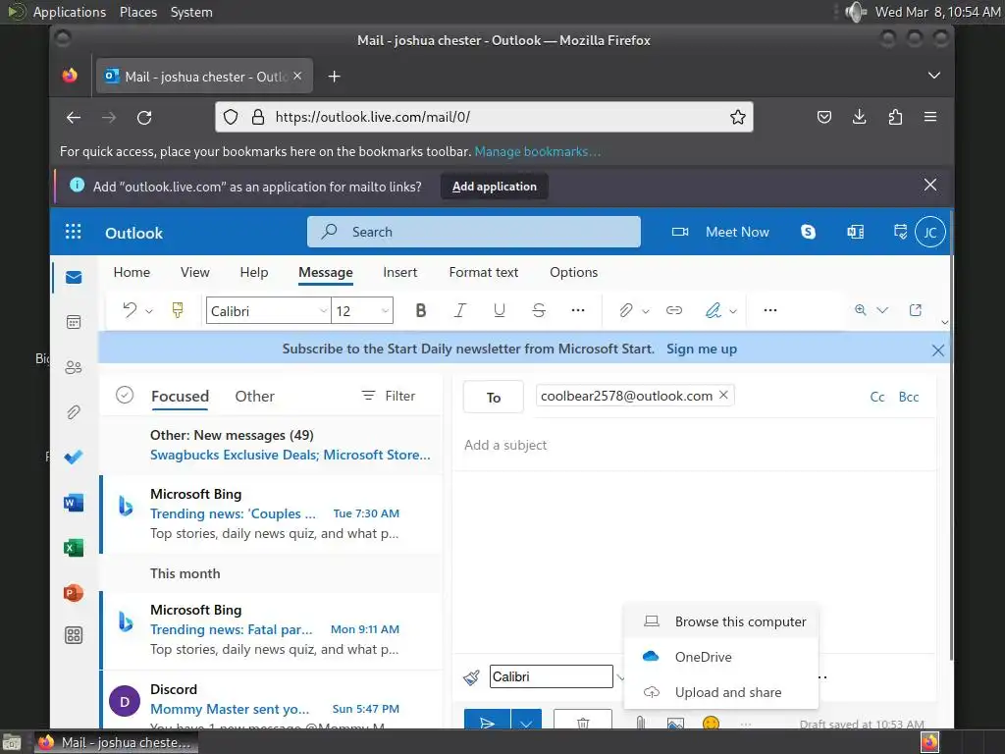The height and width of the screenshot is (754, 1005).
Task: Launch PowerPoint from the sidebar
Action: 74,592
